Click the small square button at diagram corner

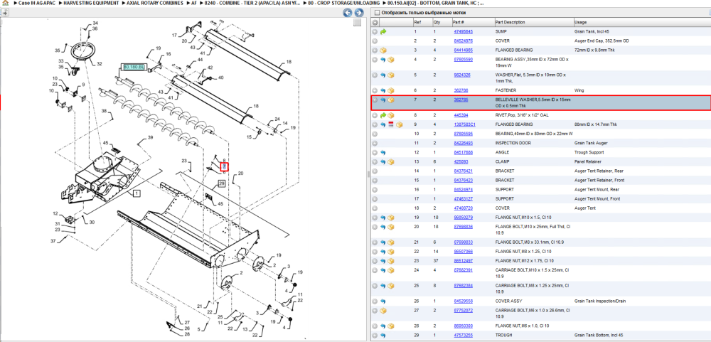(x=358, y=23)
